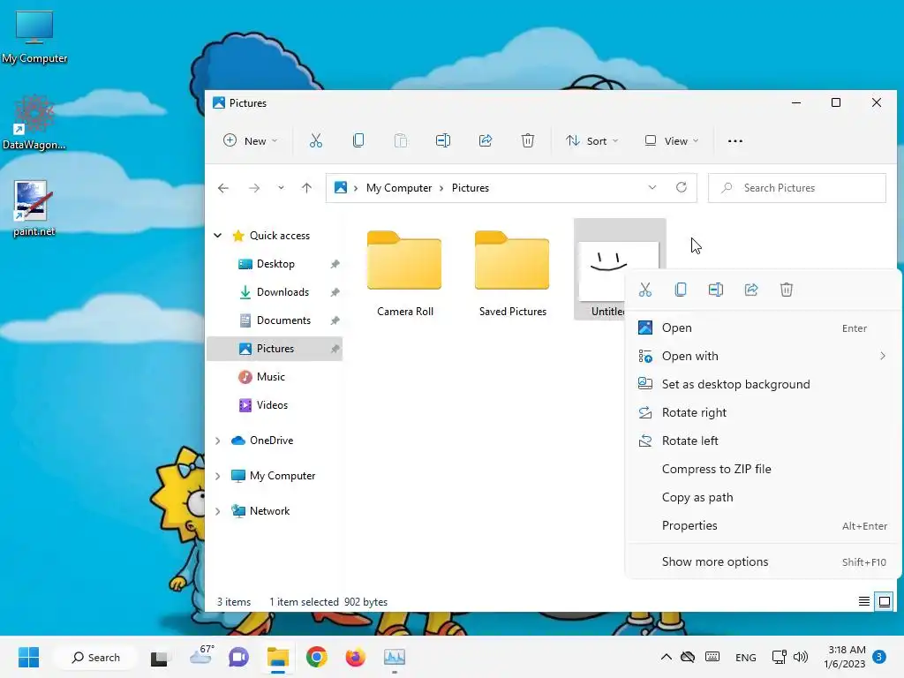
Task: Click Copy icon in context menu
Action: pyautogui.click(x=681, y=290)
